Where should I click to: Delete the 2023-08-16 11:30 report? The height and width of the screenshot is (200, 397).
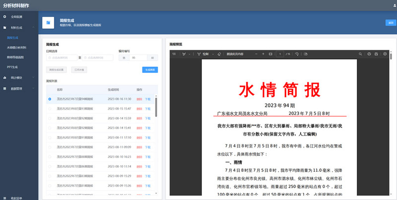click(139, 99)
